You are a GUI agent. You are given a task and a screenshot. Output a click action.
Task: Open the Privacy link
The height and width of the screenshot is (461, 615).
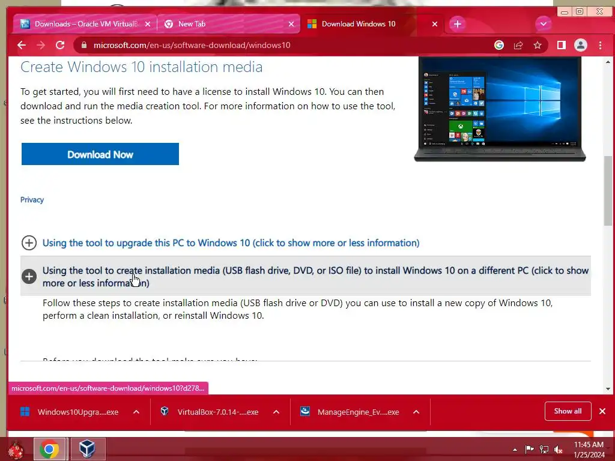32,200
